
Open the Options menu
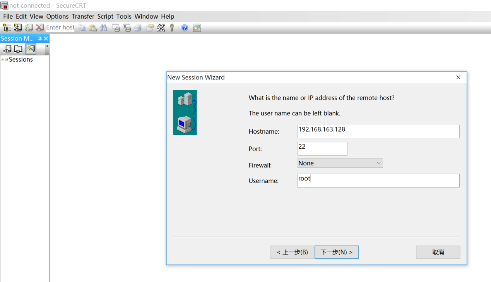click(x=57, y=16)
